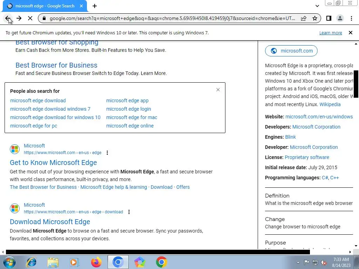Stop loading the page with X button

30,18
